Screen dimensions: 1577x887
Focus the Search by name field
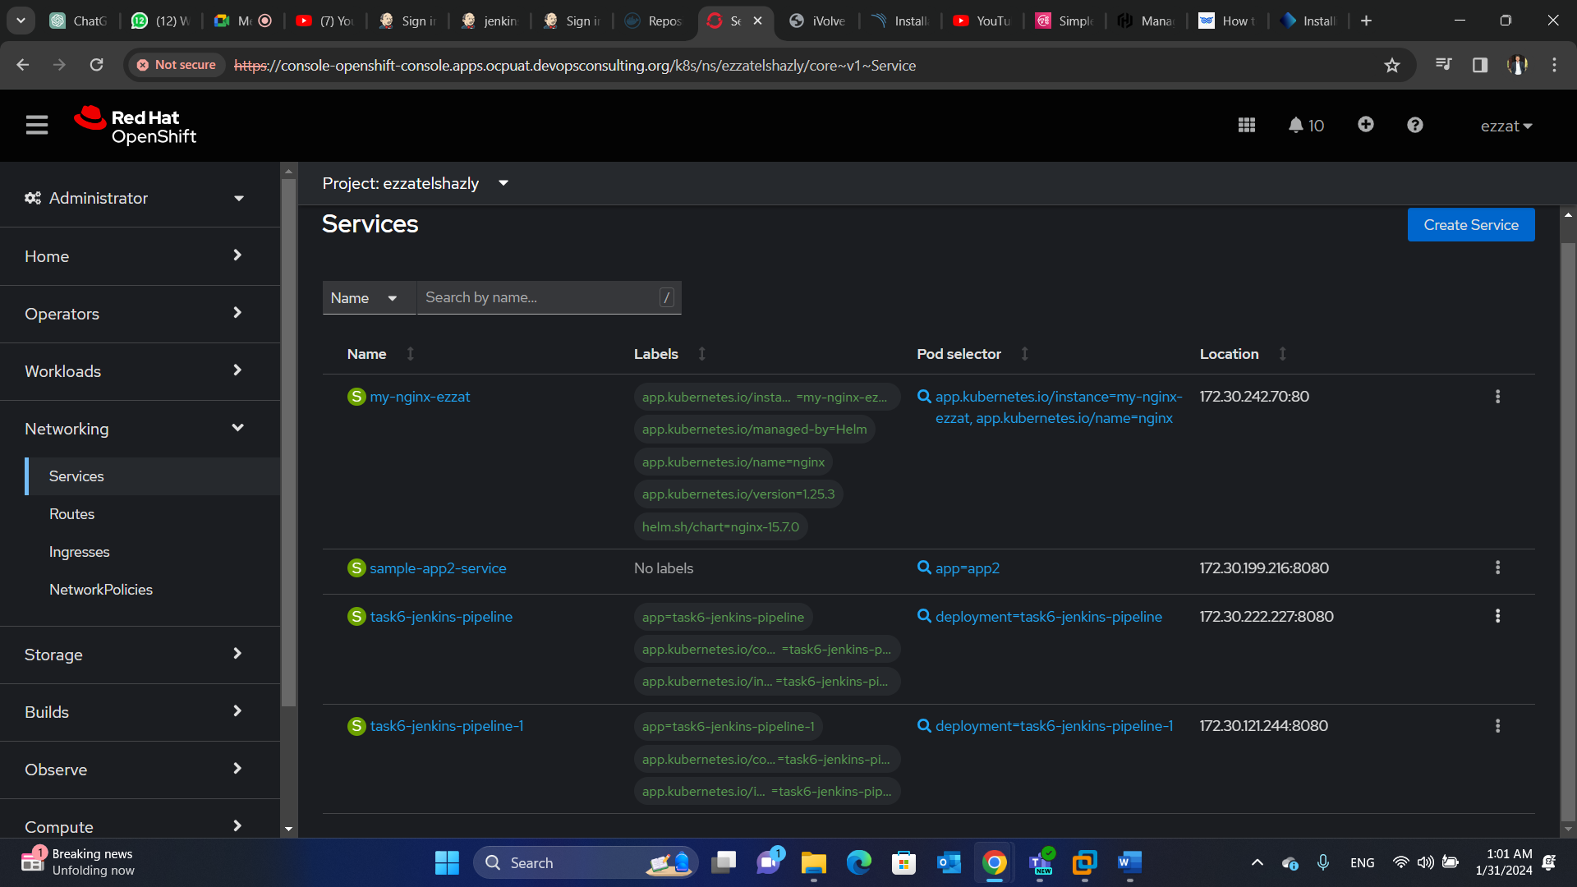pos(538,298)
